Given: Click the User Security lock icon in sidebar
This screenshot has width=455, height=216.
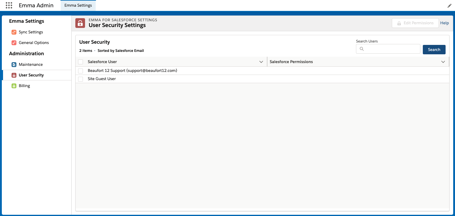Looking at the screenshot, I should (14, 75).
